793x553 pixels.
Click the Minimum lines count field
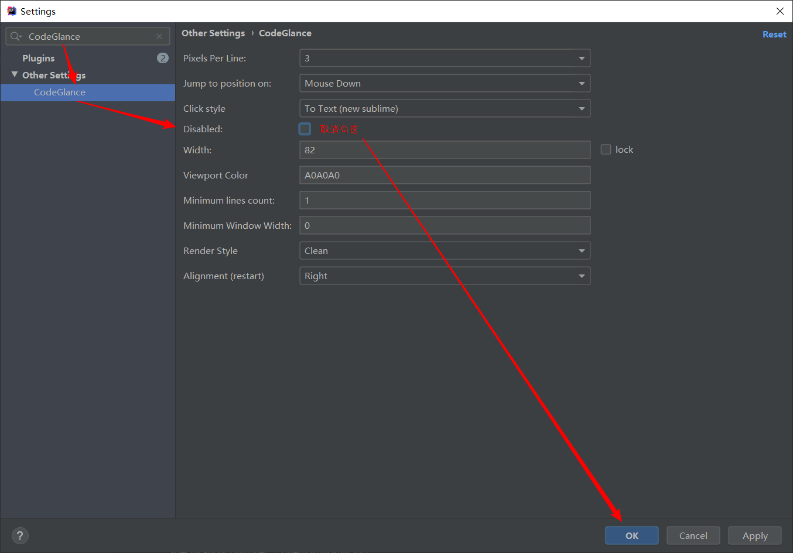coord(445,200)
